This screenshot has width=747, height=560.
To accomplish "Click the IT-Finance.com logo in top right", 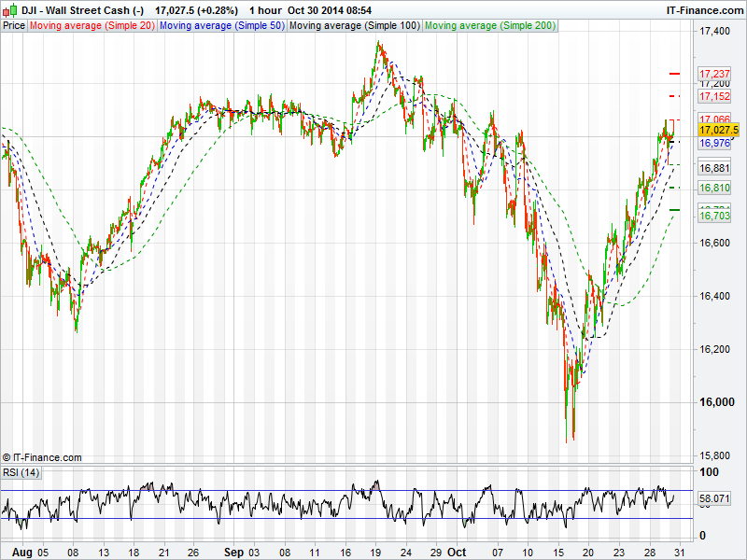I will (704, 9).
